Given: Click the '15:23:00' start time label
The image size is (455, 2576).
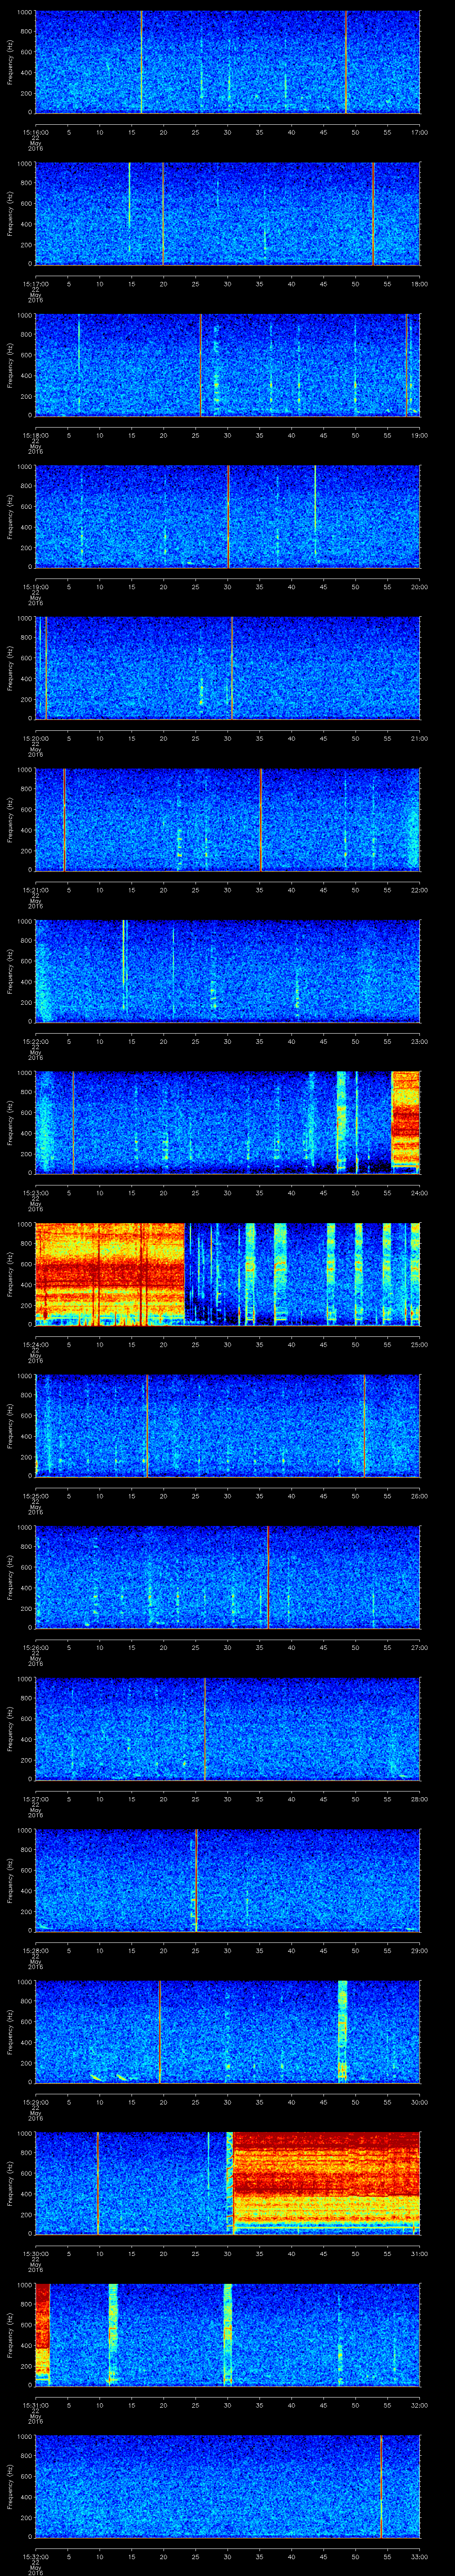Looking at the screenshot, I should point(35,1192).
